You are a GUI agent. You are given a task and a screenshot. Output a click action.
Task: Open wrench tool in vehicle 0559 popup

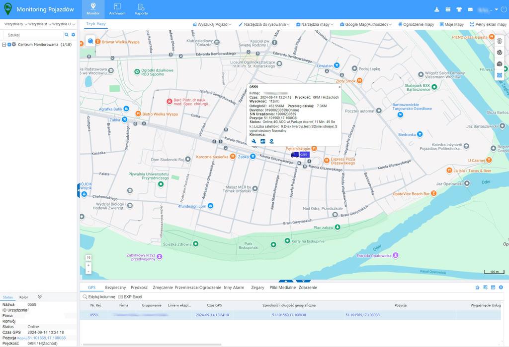pyautogui.click(x=254, y=141)
